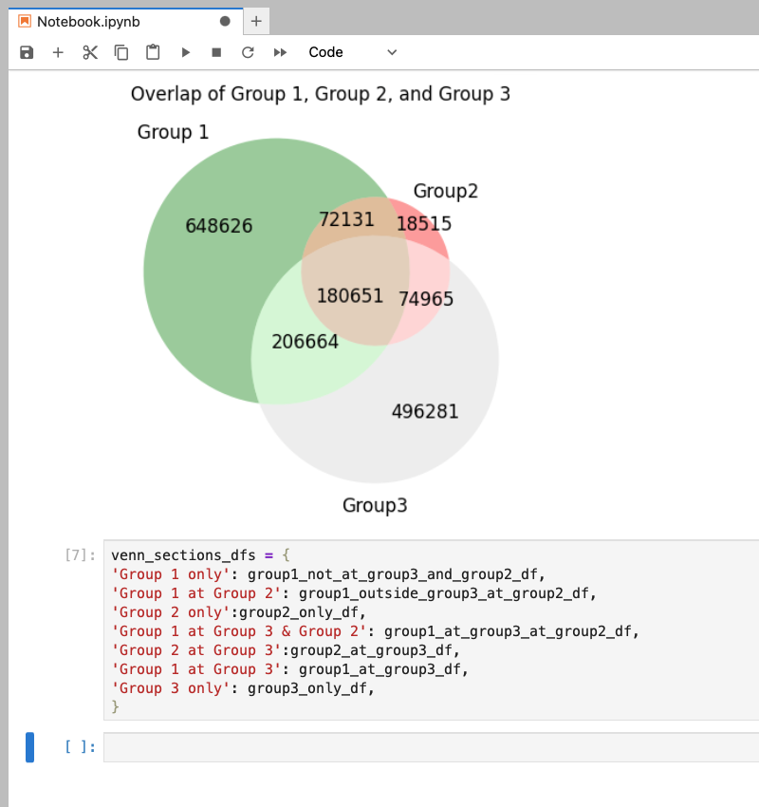Cut the selected cell with the scissors icon
The height and width of the screenshot is (807, 759).
[x=90, y=52]
